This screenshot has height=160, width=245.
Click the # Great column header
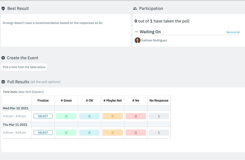66,100
